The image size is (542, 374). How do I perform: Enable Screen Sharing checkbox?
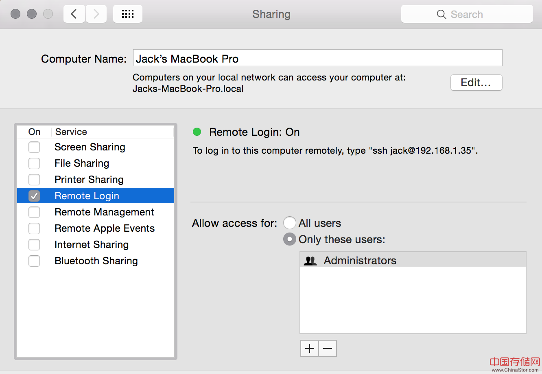(34, 147)
